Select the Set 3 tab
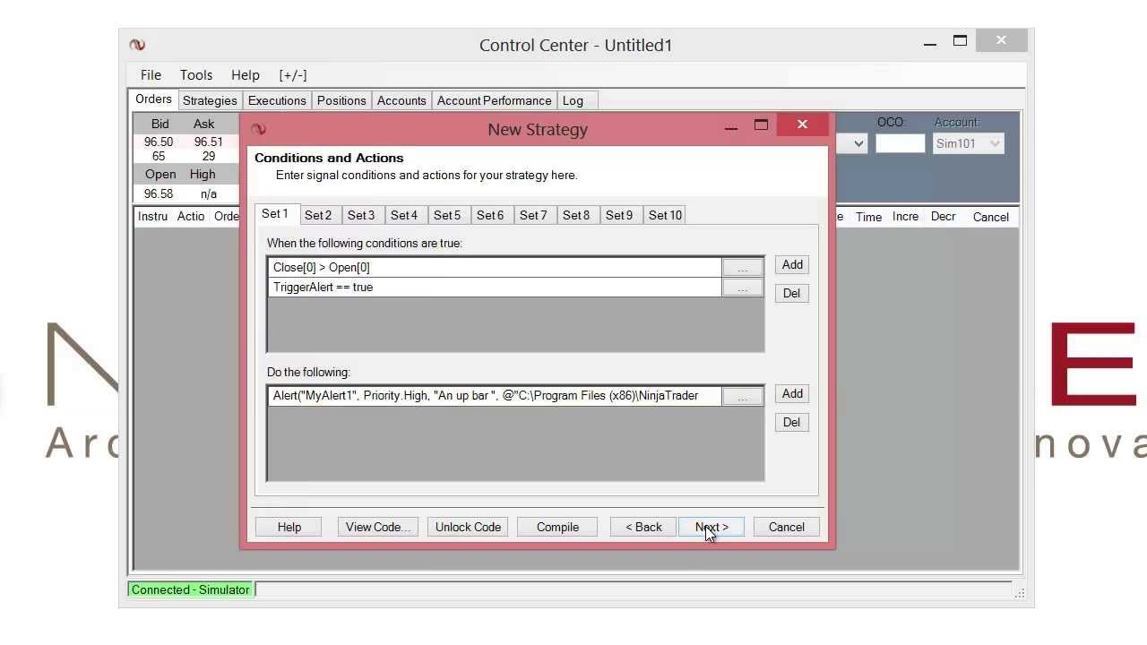Screen dimensions: 1147x645 tap(361, 215)
